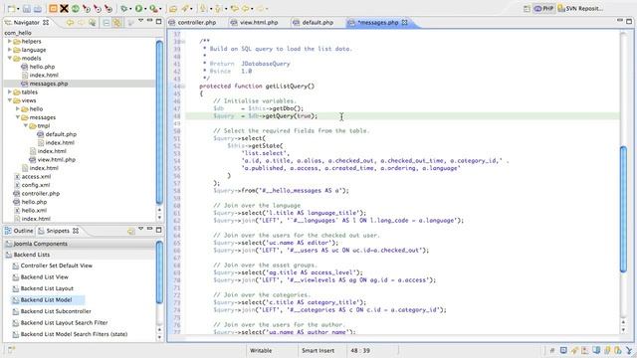Click the Debug gear toolbar icon
This screenshot has width=637, height=358.
click(123, 9)
